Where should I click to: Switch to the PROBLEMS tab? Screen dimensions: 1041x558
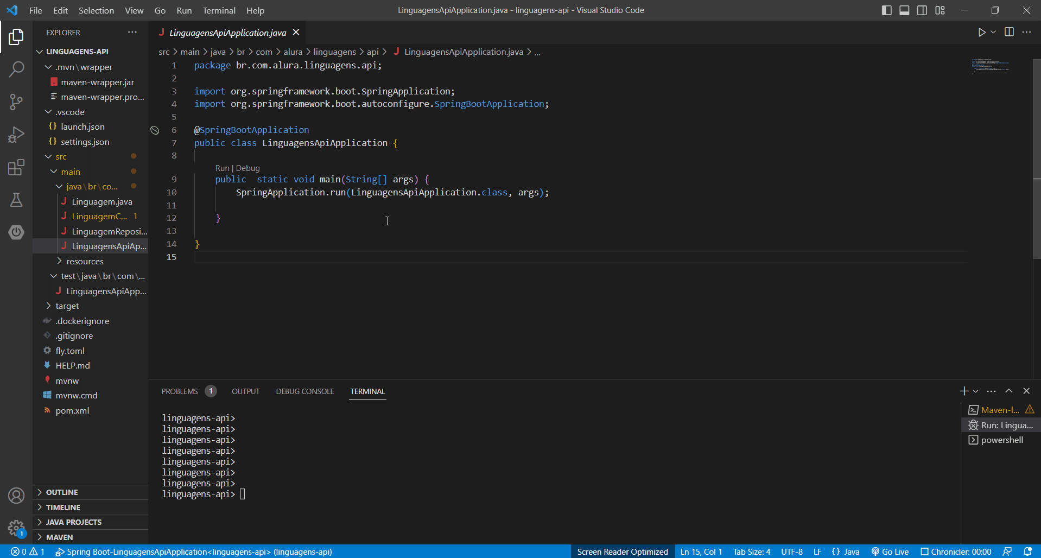180,391
